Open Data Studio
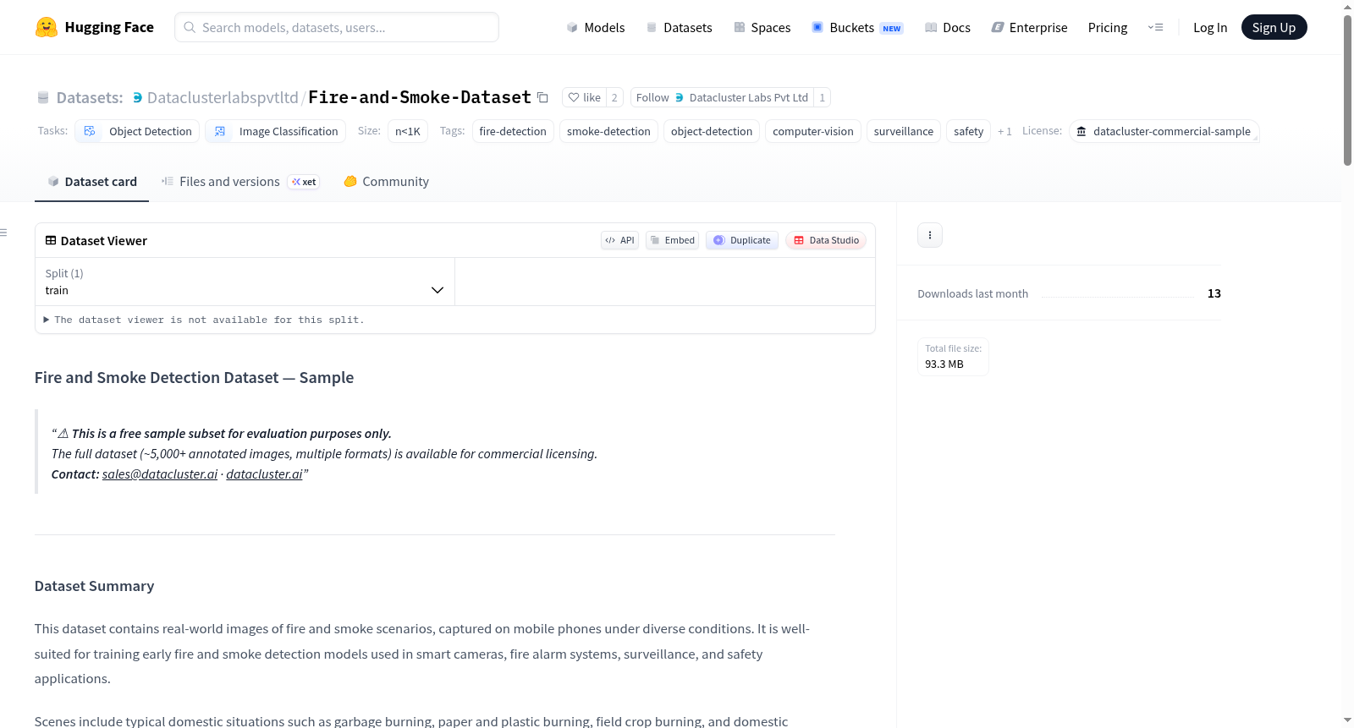1354x728 pixels. 826,240
